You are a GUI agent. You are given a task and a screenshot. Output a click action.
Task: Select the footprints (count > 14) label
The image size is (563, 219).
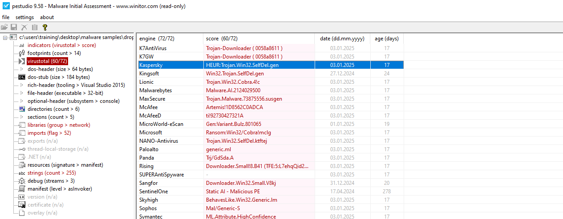tap(54, 53)
